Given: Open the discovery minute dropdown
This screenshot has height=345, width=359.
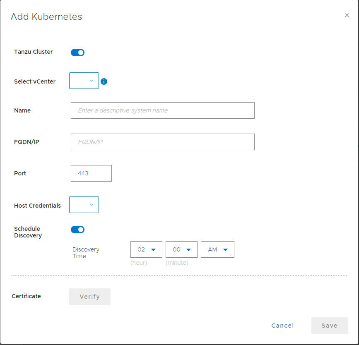Looking at the screenshot, I should pyautogui.click(x=181, y=249).
